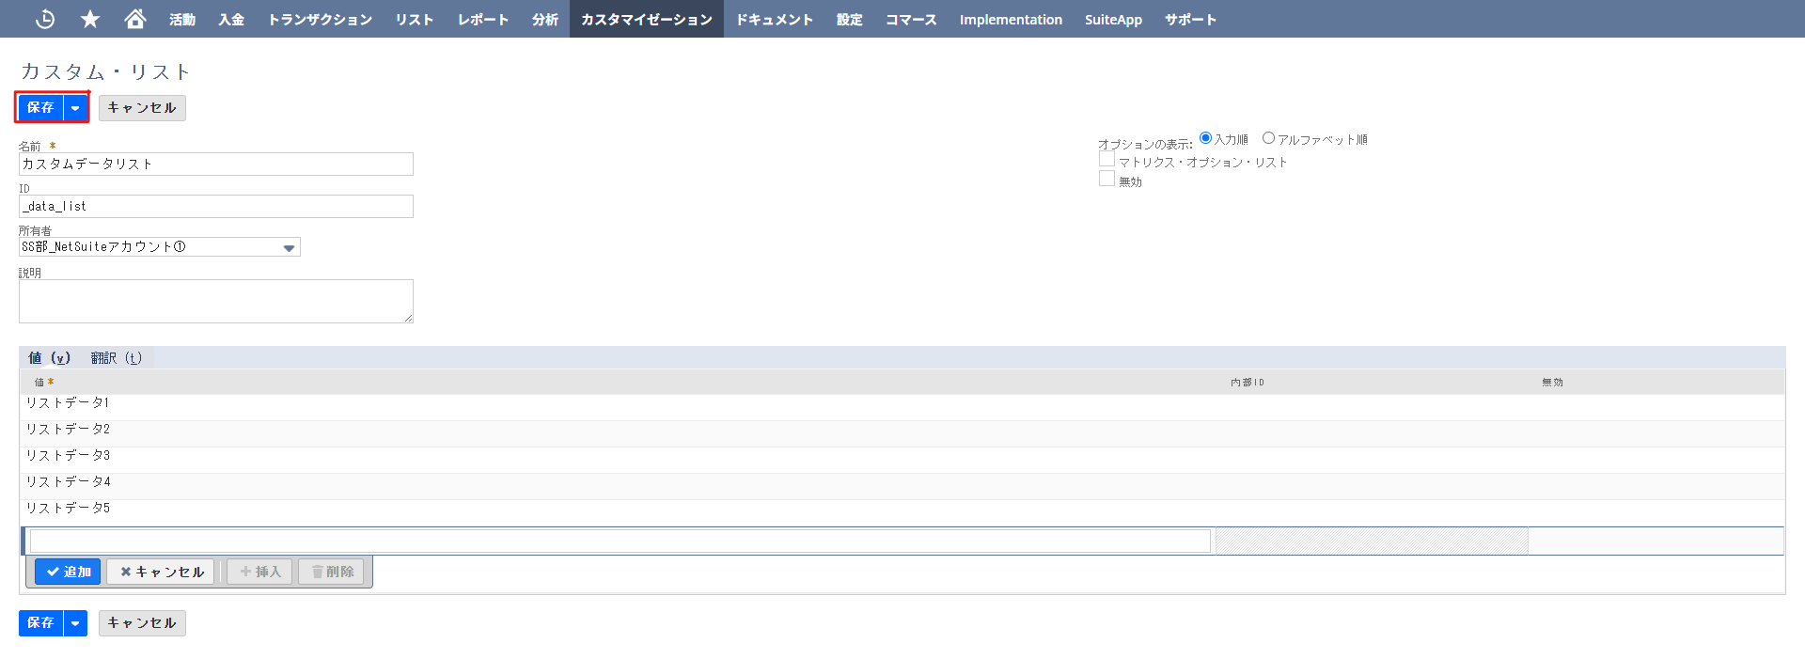Screen dimensions: 1805x659
Task: Select the 入力順 radio button
Action: 1205,138
